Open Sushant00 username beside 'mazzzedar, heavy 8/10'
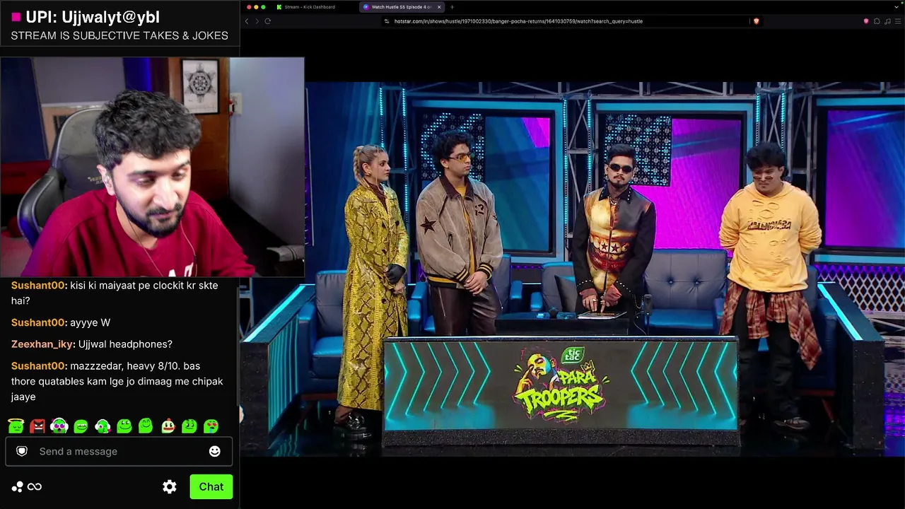This screenshot has width=905, height=509. (38, 365)
